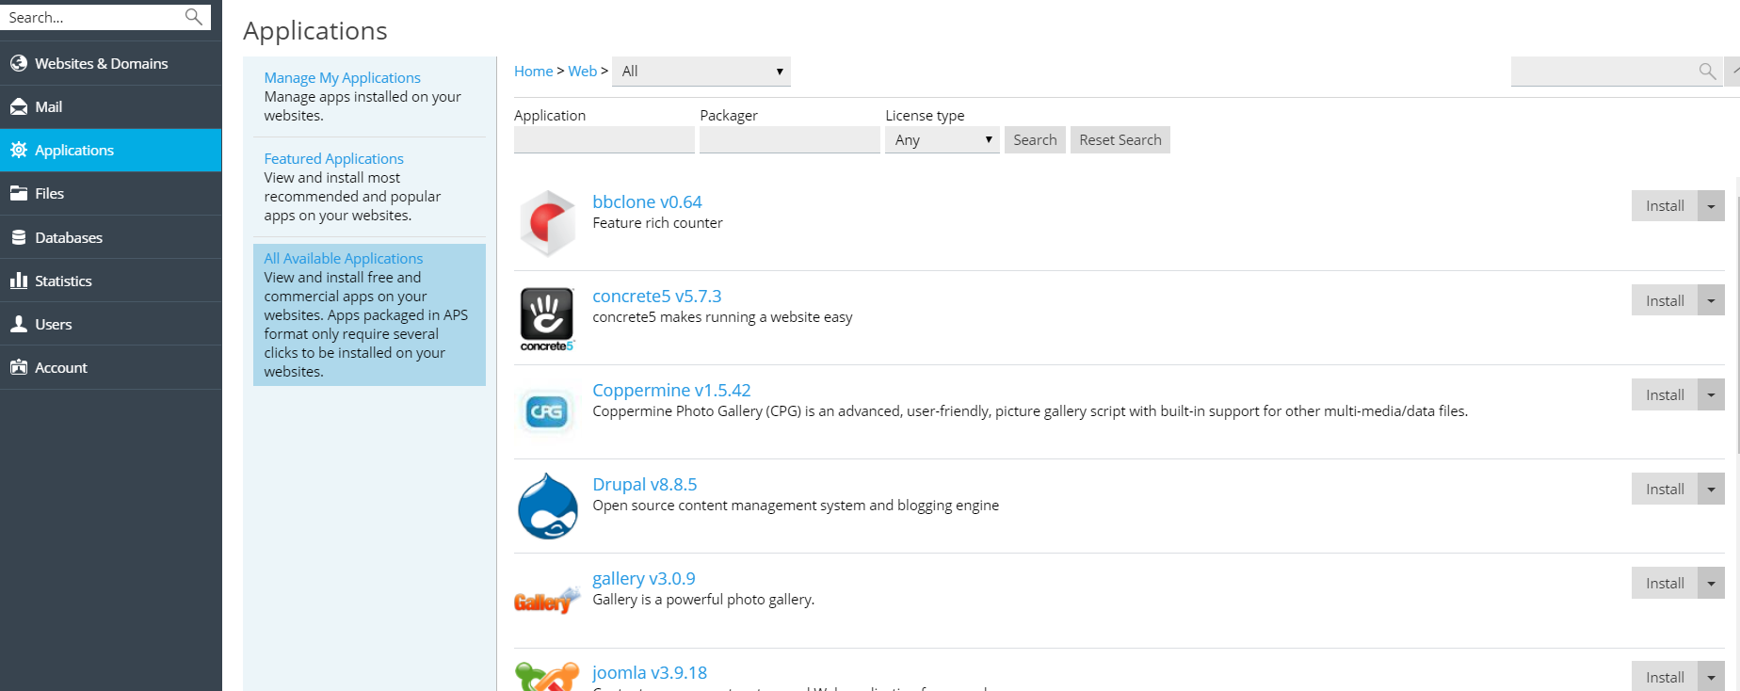Image resolution: width=1740 pixels, height=691 pixels.
Task: Click the Websites & Domains globe icon
Action: (19, 63)
